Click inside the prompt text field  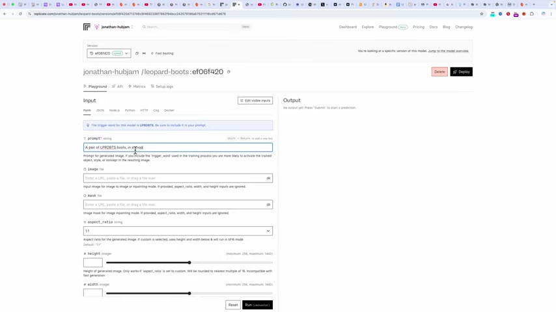178,148
